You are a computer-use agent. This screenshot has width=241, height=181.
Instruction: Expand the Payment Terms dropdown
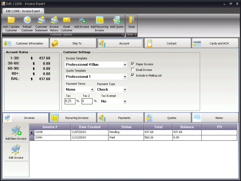[92, 90]
